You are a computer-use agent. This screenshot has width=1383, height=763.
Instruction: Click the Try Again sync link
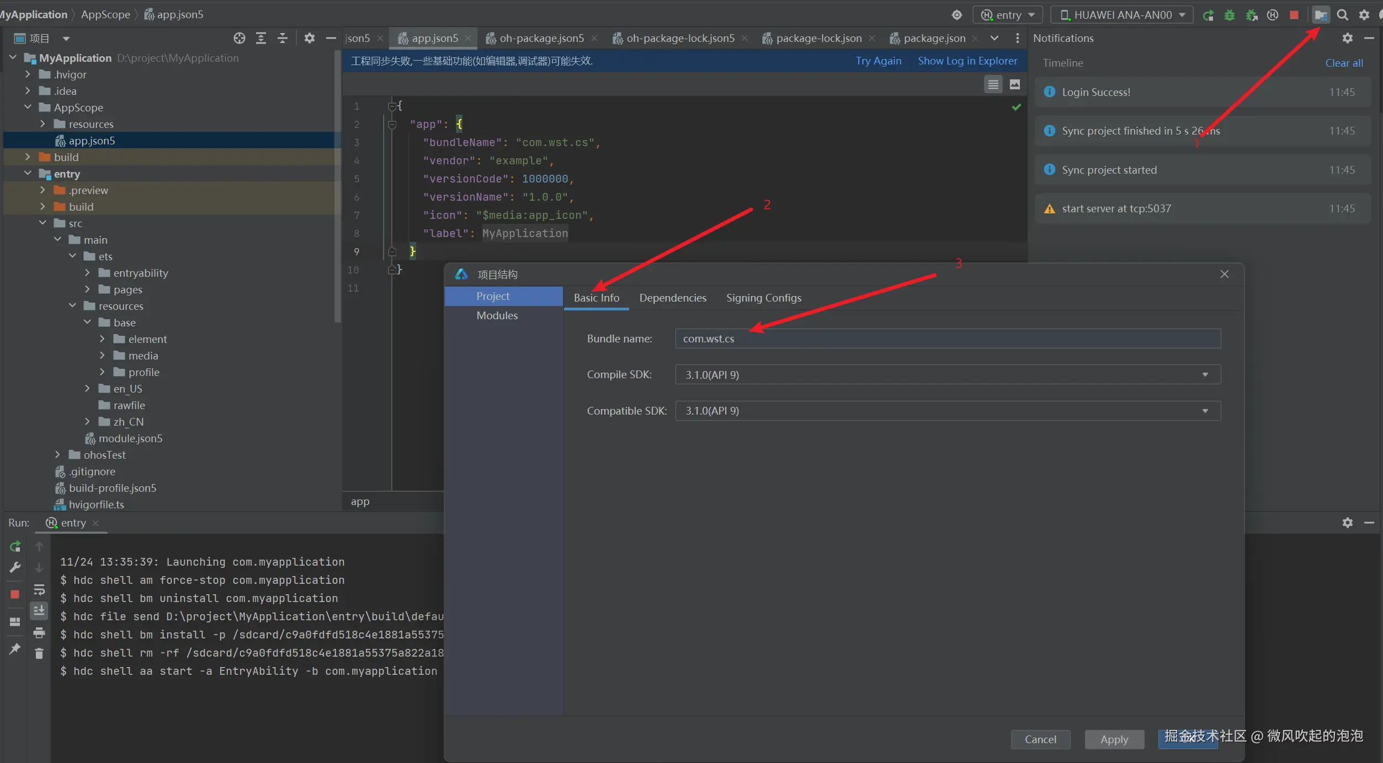point(878,61)
